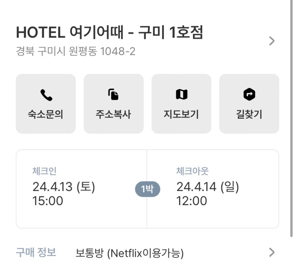
Task: Tap the copy address icon
Action: [114, 95]
